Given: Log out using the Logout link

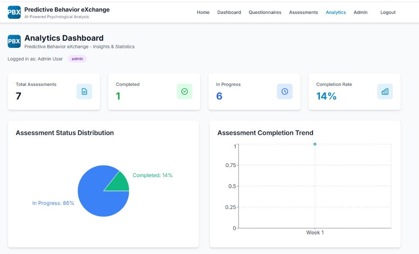Looking at the screenshot, I should click(x=388, y=12).
